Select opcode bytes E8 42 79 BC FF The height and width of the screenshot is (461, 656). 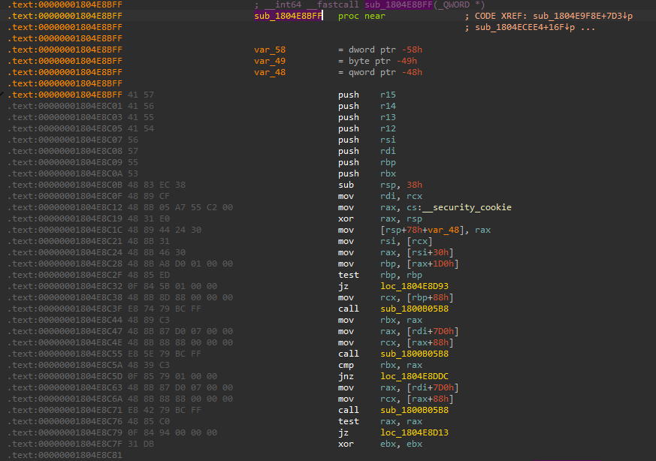tap(165, 410)
